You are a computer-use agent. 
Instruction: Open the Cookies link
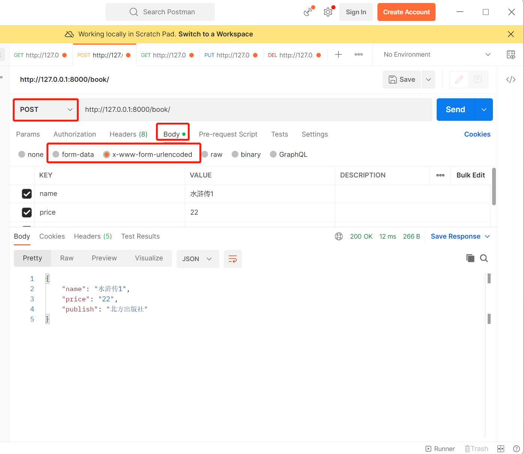pyautogui.click(x=477, y=134)
